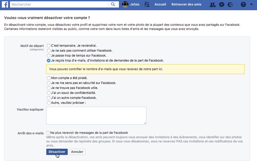This screenshot has height=168, width=257.
Task: Select "J'ai un souci de confidentialité" option
Action: coord(49,93)
